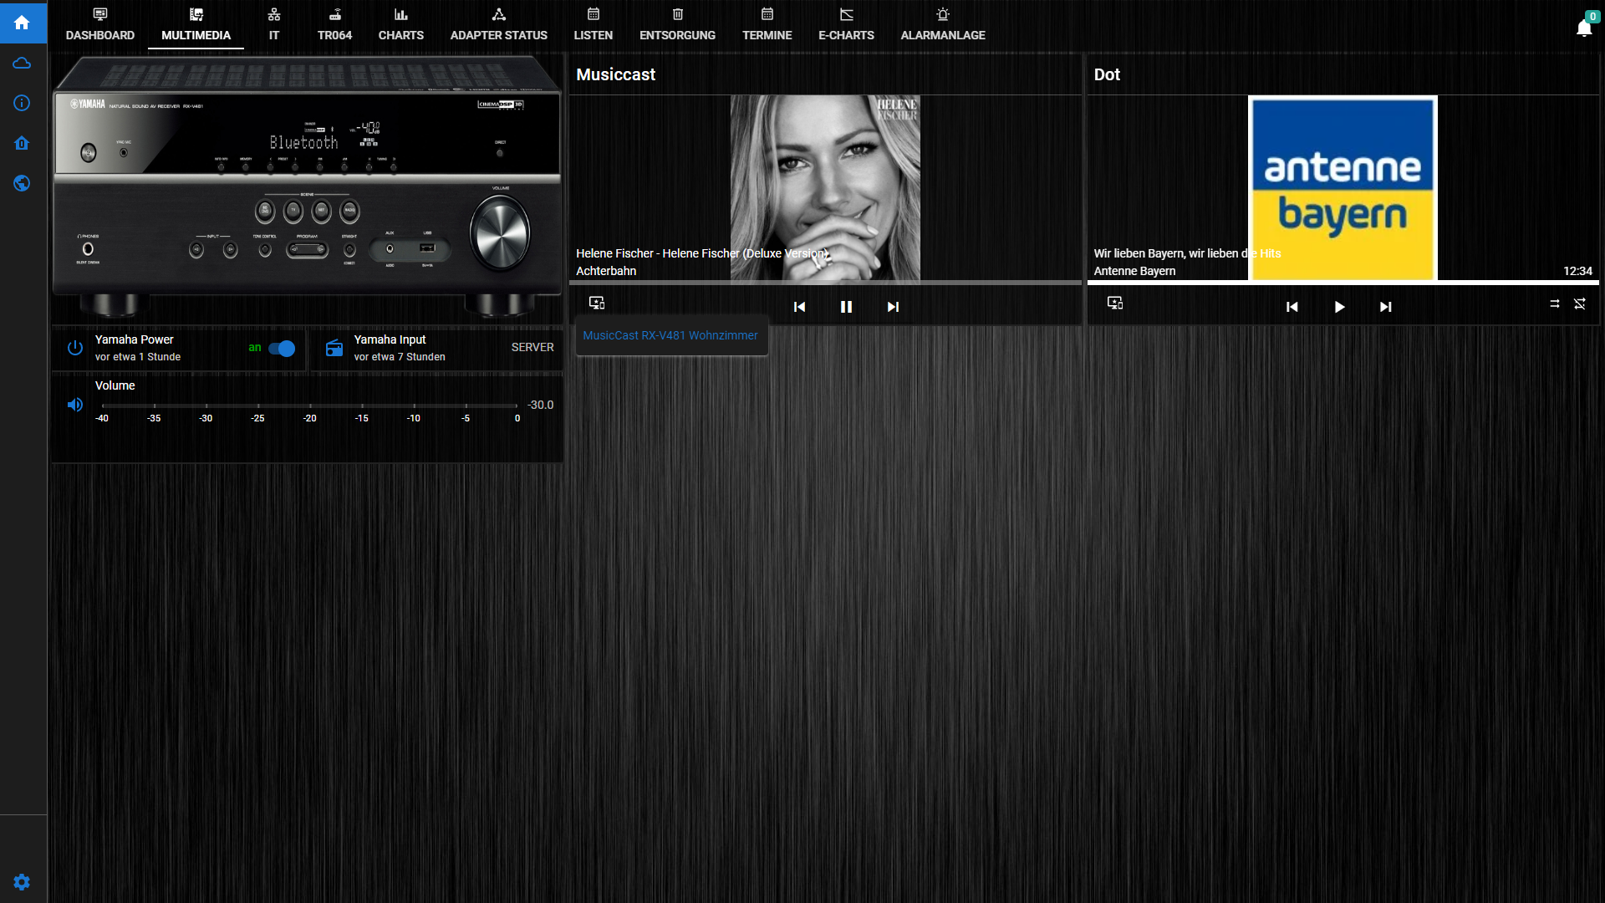The image size is (1605, 903).
Task: Click the Achterbahn track title
Action: [x=606, y=271]
